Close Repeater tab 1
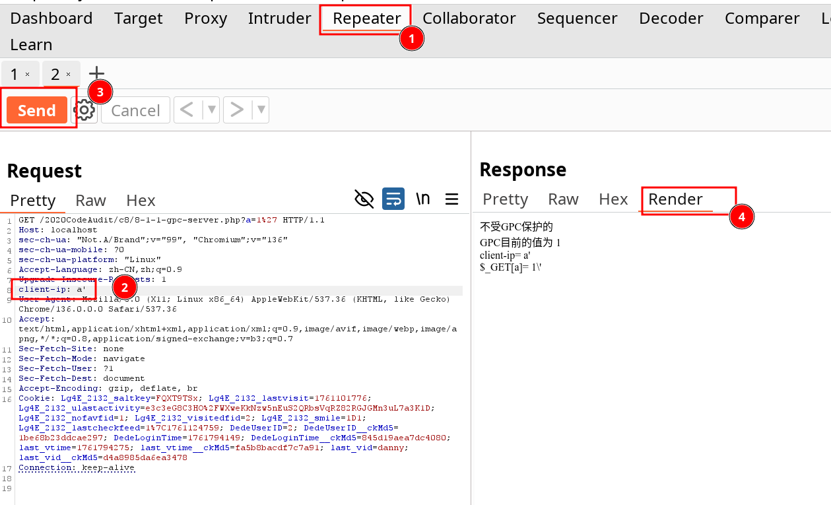Viewport: 831px width, 505px height. click(x=27, y=75)
